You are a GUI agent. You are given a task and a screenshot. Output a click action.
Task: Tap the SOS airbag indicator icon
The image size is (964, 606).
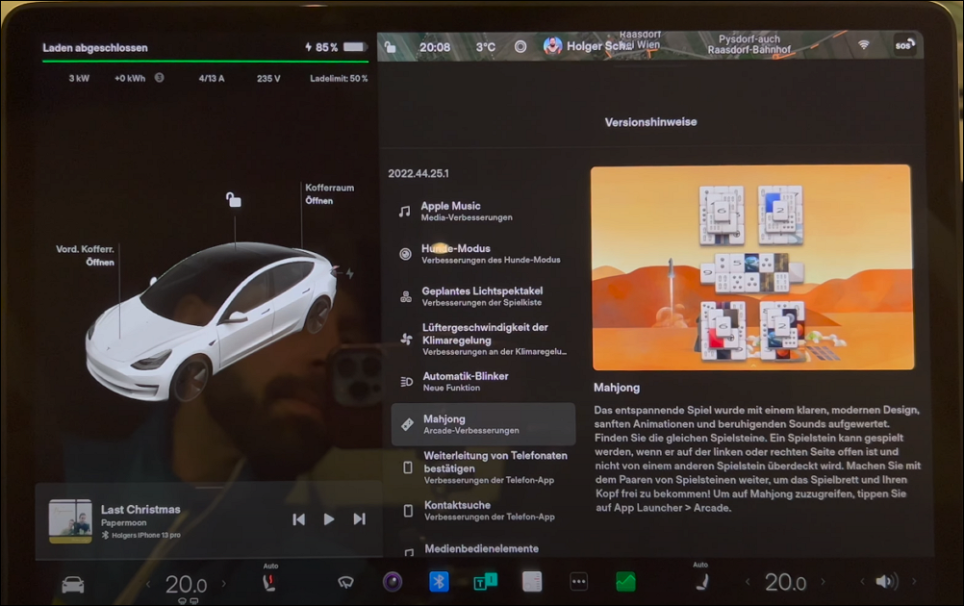click(x=905, y=45)
